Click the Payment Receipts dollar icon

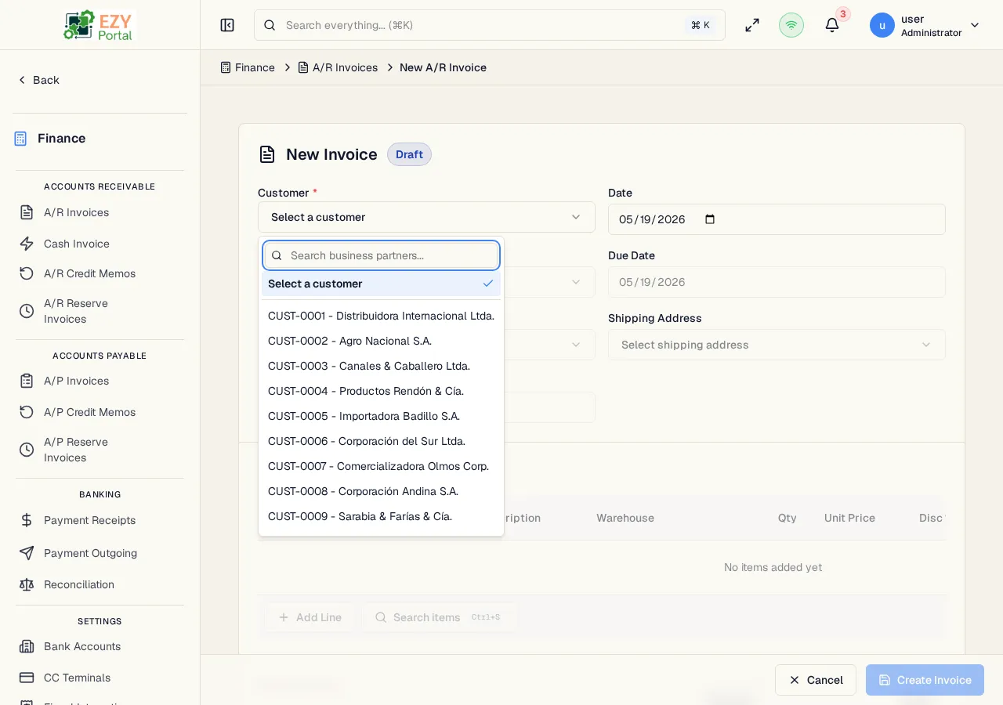pos(27,520)
